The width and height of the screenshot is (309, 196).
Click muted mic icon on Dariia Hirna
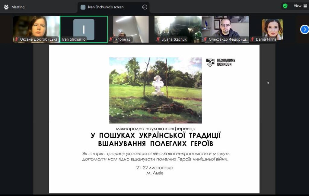(x=252, y=39)
